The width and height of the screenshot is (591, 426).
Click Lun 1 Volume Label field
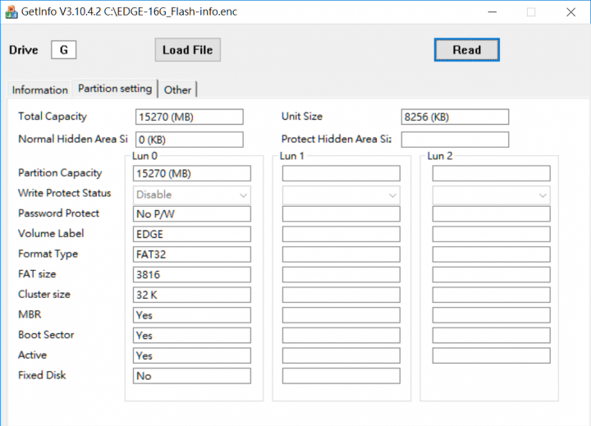click(x=341, y=234)
